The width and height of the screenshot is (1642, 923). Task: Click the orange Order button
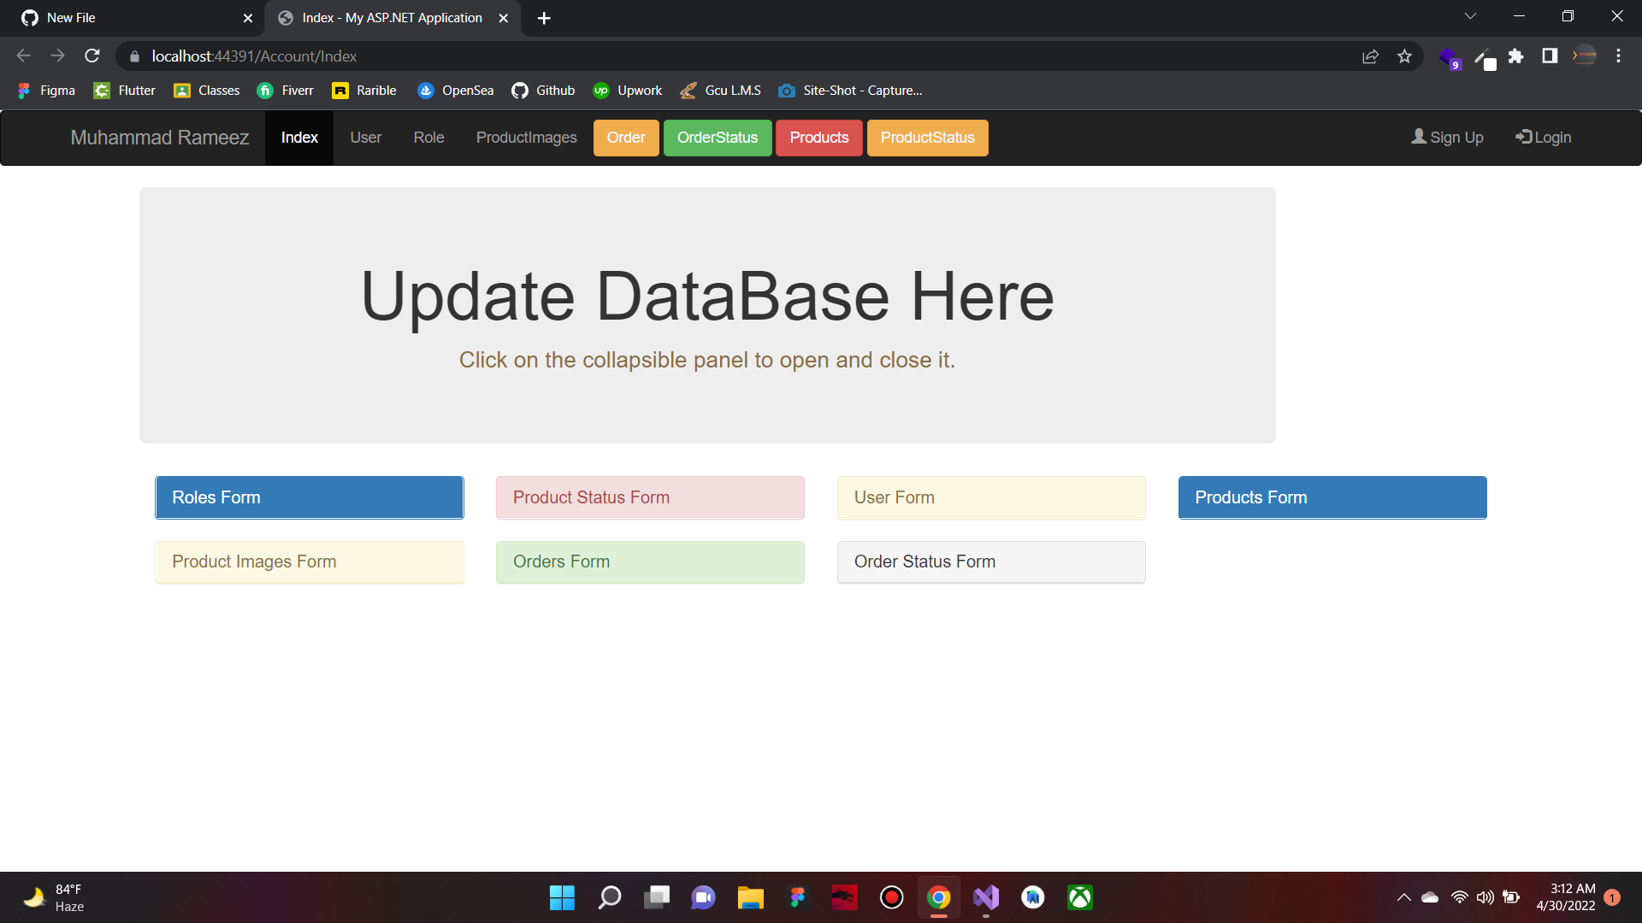[626, 138]
